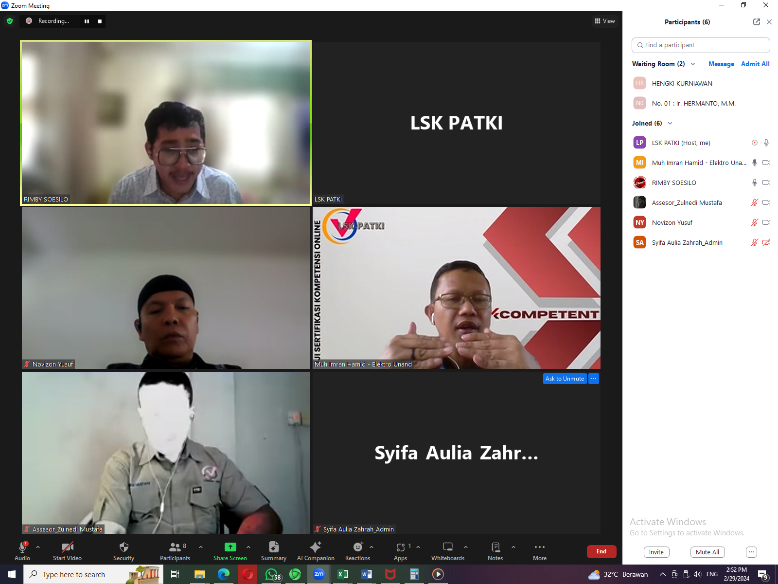Open the AI Companion sparkle icon
778x584 pixels.
click(x=316, y=547)
